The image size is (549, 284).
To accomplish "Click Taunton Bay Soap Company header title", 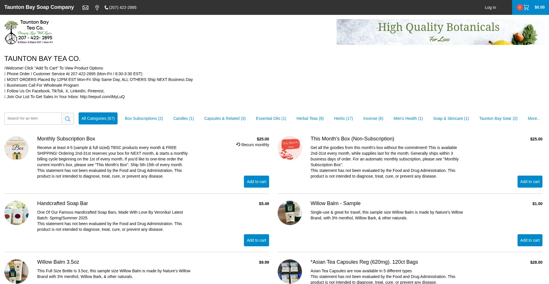I will pyautogui.click(x=39, y=7).
